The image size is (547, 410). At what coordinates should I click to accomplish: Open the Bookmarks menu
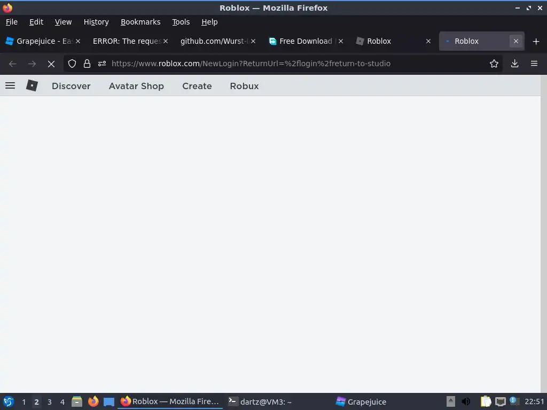(140, 22)
